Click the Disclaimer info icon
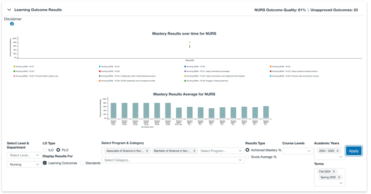The height and width of the screenshot is (194, 371). (x=12, y=24)
